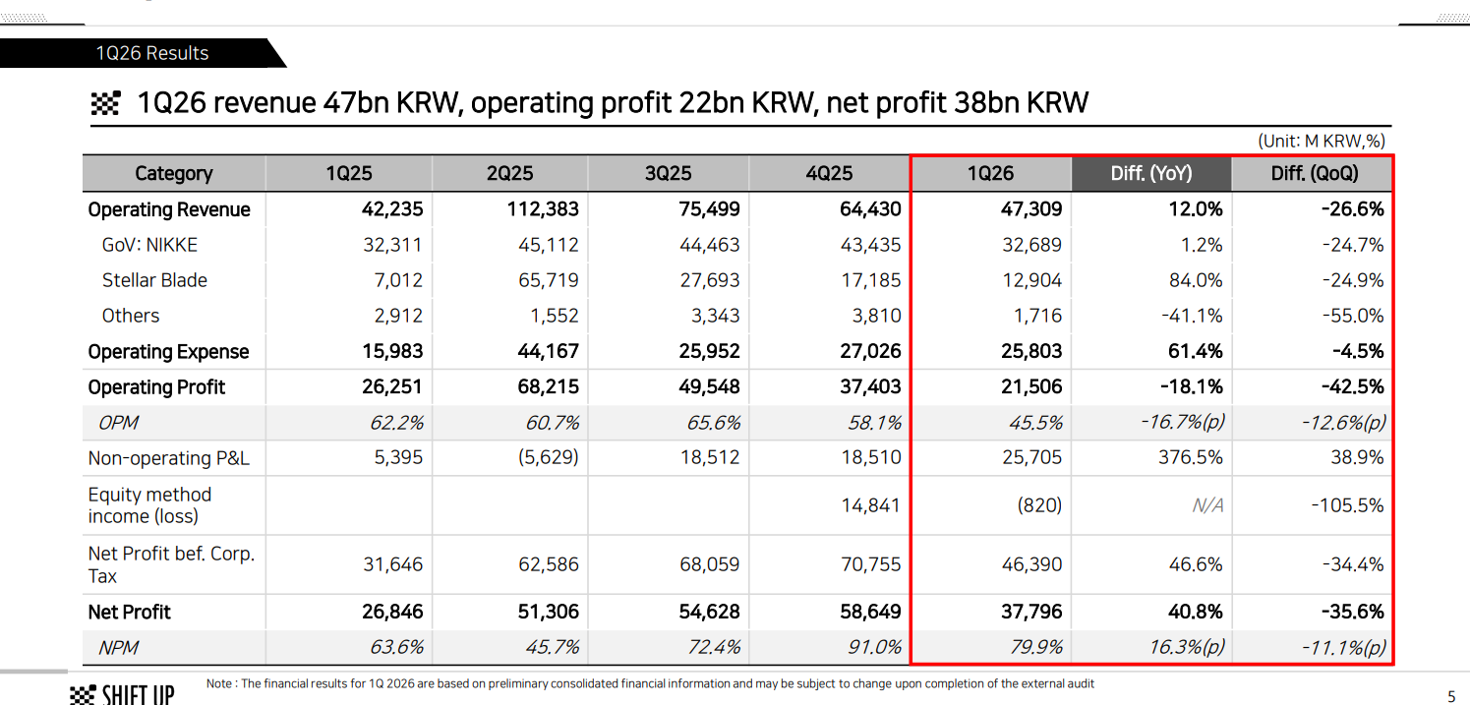Select the 1Q25 Operating Revenue value "42,235"
The width and height of the screenshot is (1470, 705).
392,209
